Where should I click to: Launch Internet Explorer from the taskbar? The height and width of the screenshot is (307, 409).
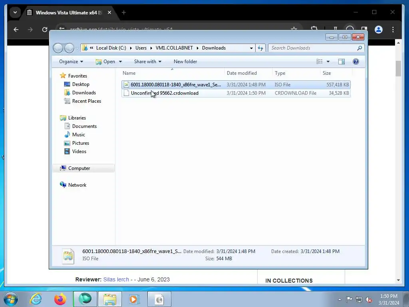pos(36,299)
